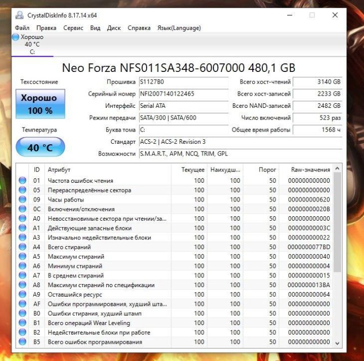Click status orb for attribute 09 power-on hours
The image size is (364, 361).
coord(22,199)
